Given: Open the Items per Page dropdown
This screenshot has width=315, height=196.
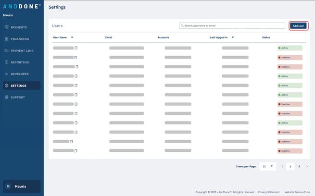Looking at the screenshot, I should pyautogui.click(x=267, y=166).
